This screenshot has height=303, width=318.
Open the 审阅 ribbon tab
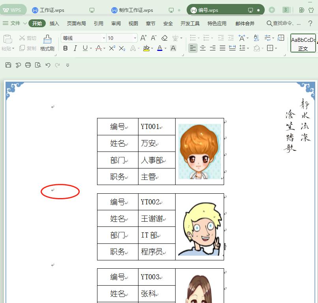[115, 23]
